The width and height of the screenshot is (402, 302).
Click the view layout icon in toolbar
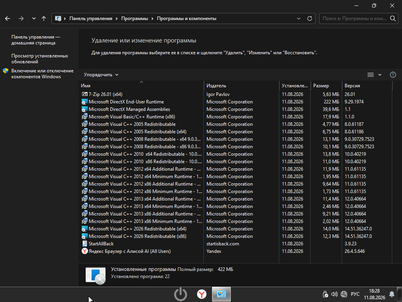(371, 75)
